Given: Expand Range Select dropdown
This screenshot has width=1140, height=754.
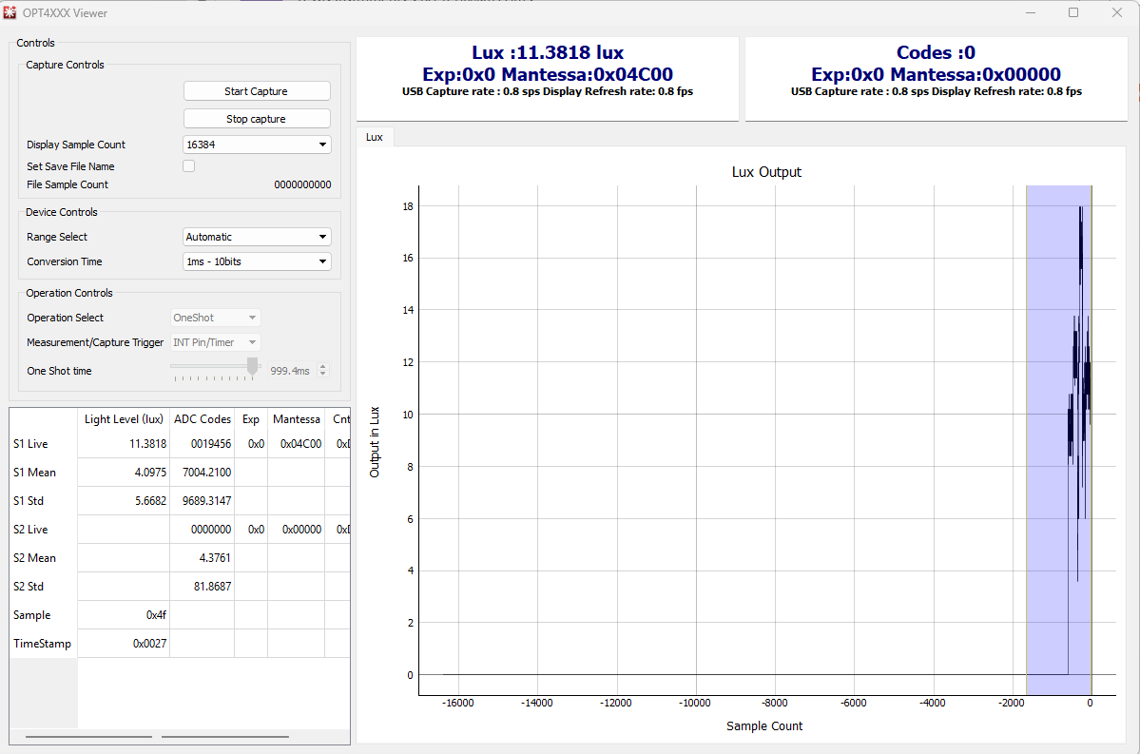Looking at the screenshot, I should (257, 237).
